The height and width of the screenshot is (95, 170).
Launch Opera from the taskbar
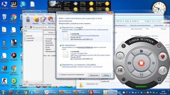pyautogui.click(x=11, y=92)
